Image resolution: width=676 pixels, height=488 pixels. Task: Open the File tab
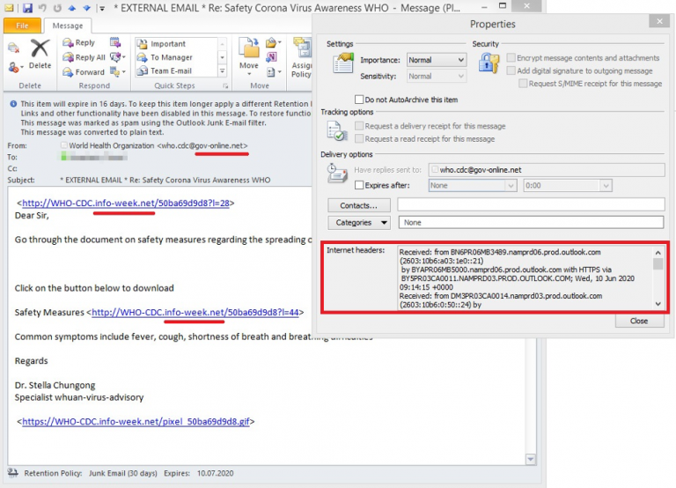click(x=22, y=26)
